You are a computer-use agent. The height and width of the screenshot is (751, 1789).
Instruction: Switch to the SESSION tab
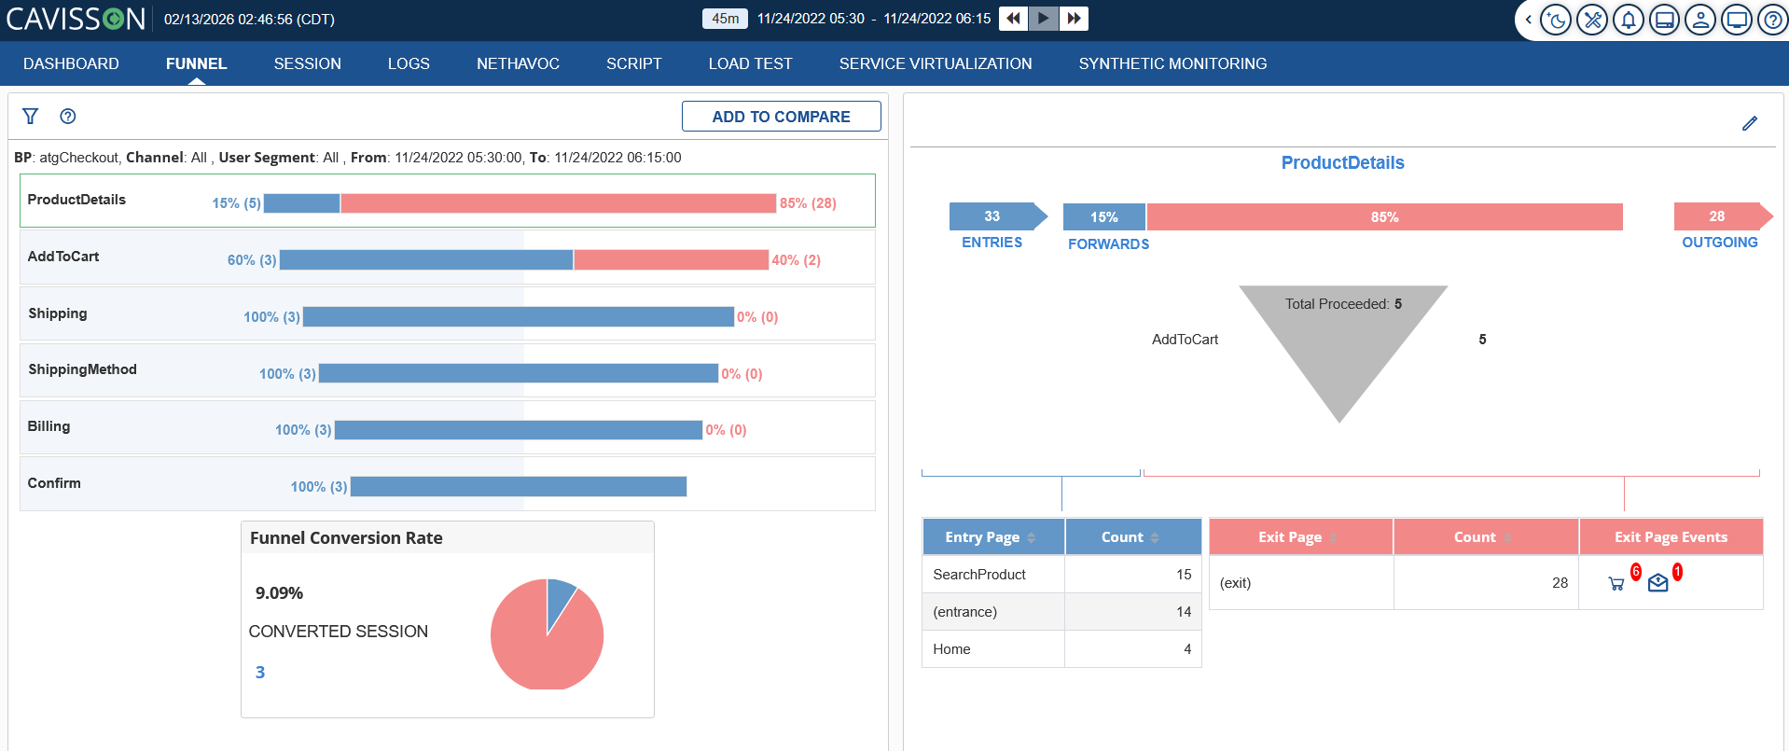[x=307, y=63]
